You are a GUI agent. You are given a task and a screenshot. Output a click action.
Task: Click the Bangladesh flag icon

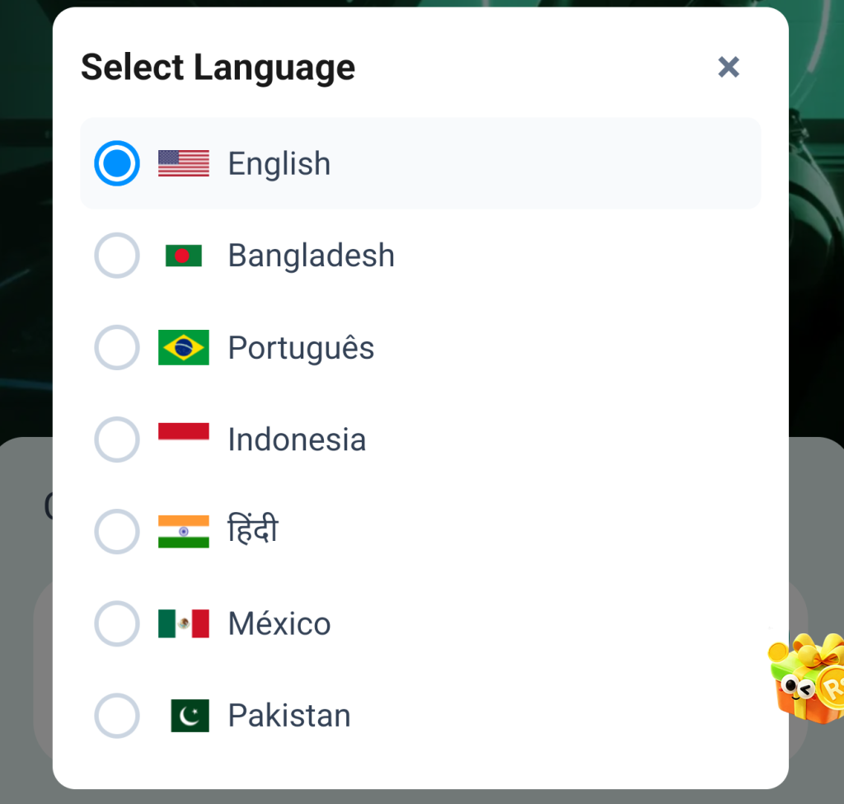[183, 256]
